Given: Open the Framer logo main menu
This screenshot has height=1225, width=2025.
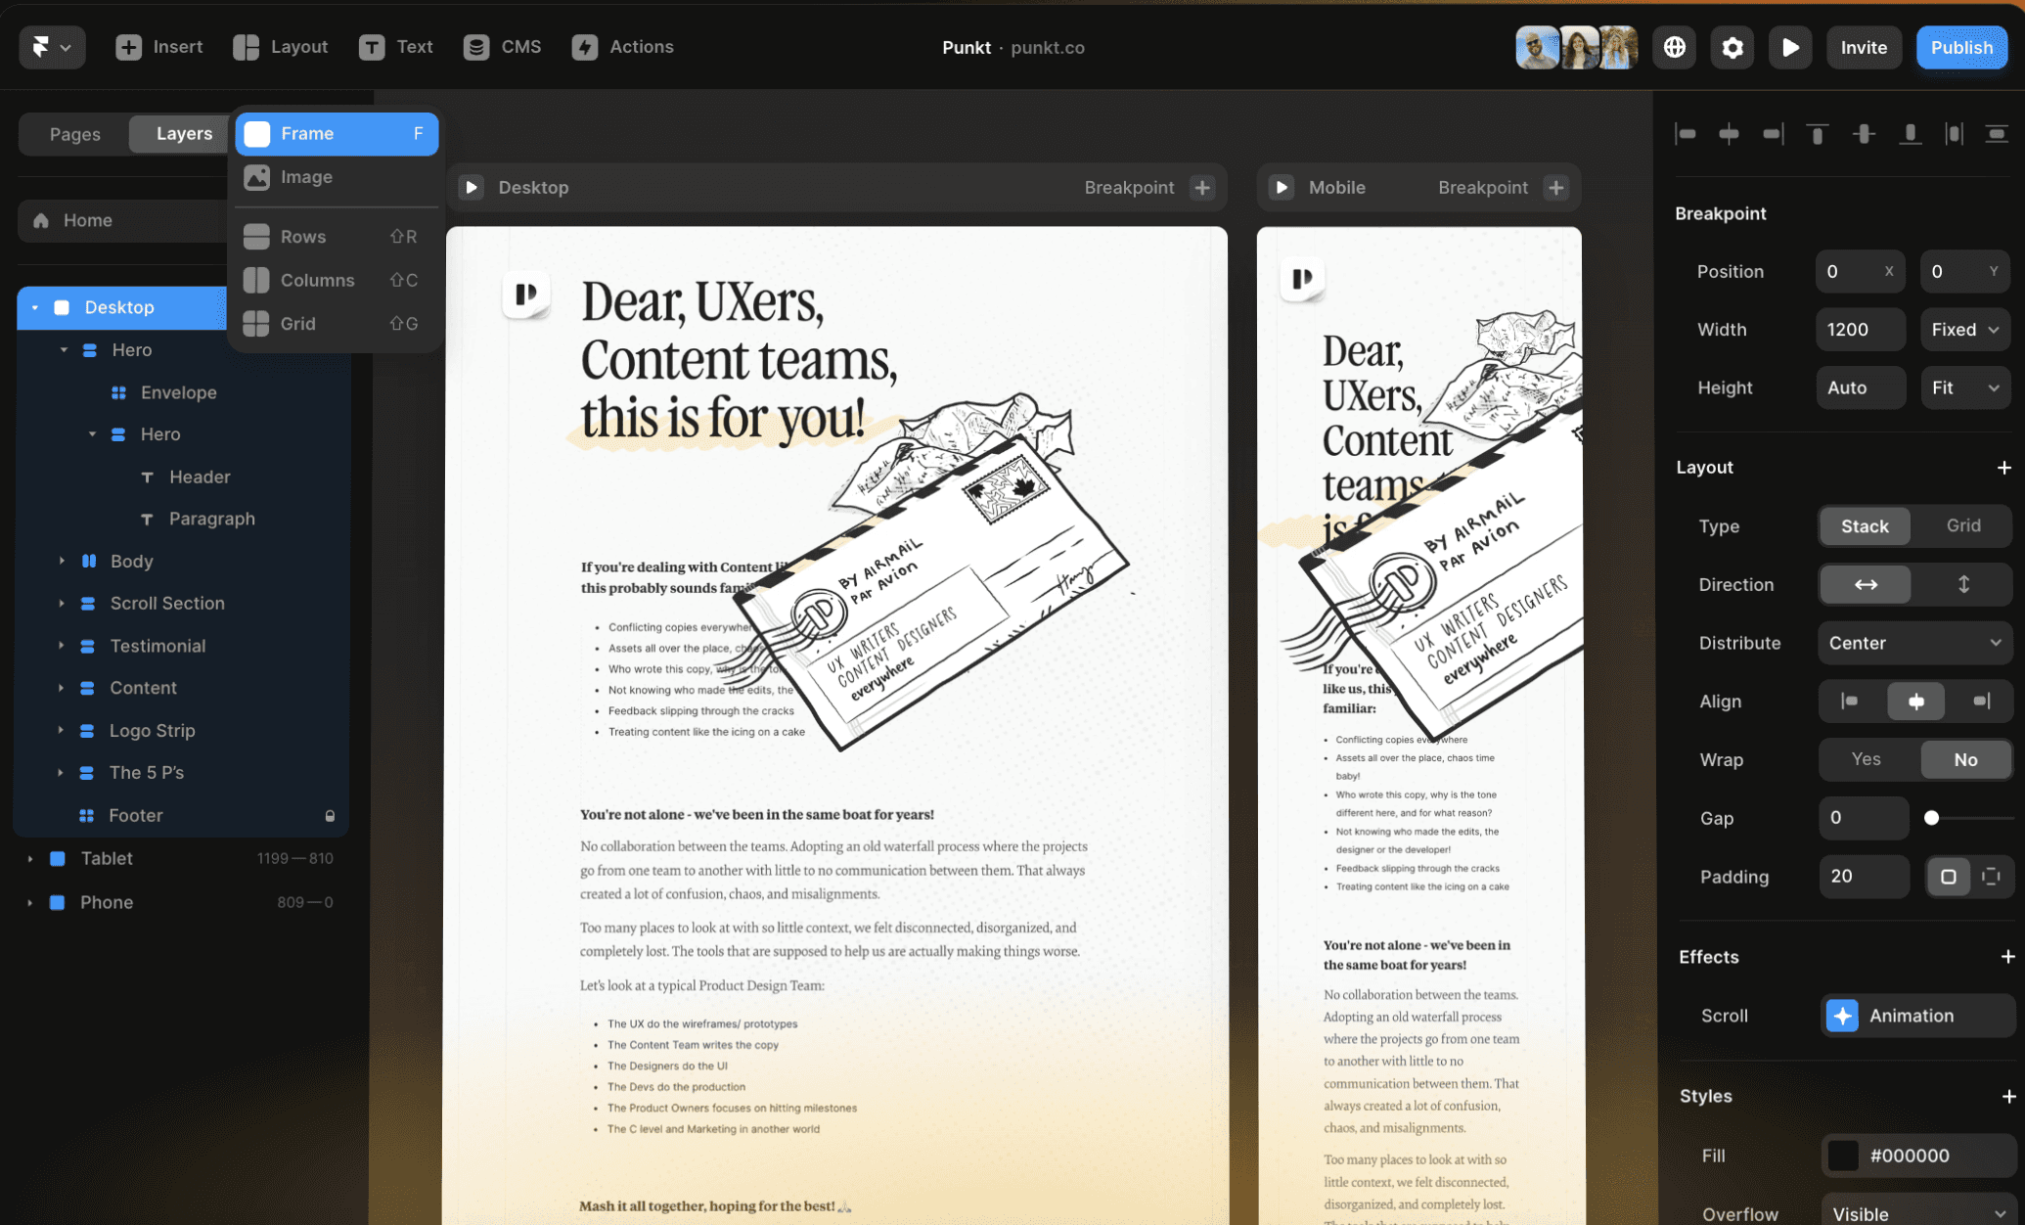Looking at the screenshot, I should [x=52, y=47].
